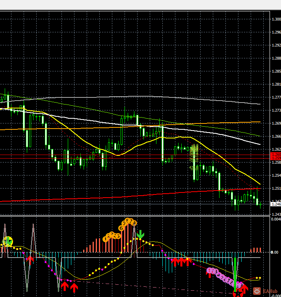
Task: Click the Fibonacci level label 423.6
Action: [194, 168]
